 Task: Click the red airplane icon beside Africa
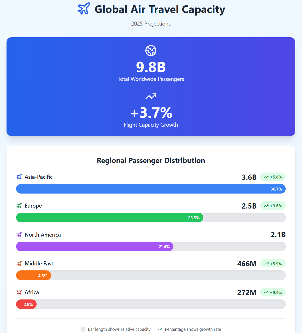click(19, 292)
